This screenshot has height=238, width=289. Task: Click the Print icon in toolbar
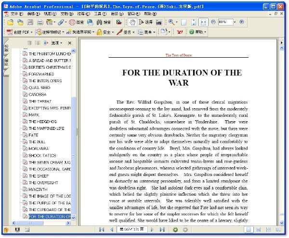40,22
